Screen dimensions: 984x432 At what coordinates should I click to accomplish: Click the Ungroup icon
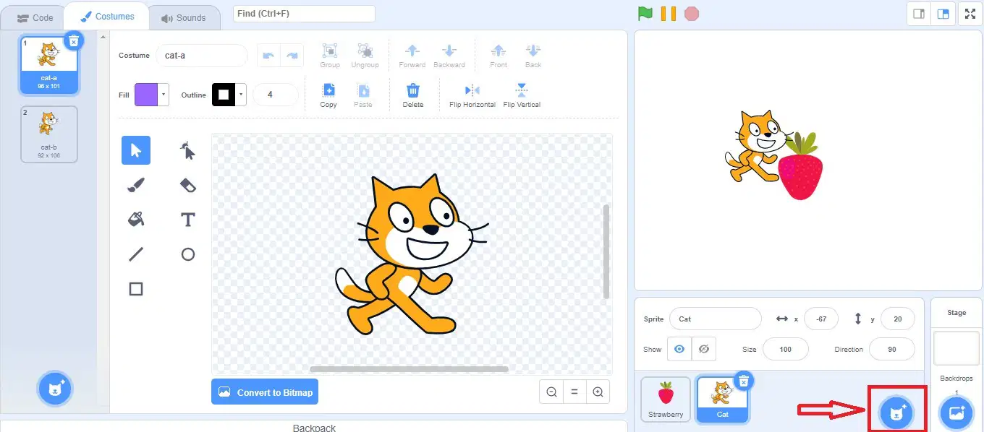tap(365, 51)
